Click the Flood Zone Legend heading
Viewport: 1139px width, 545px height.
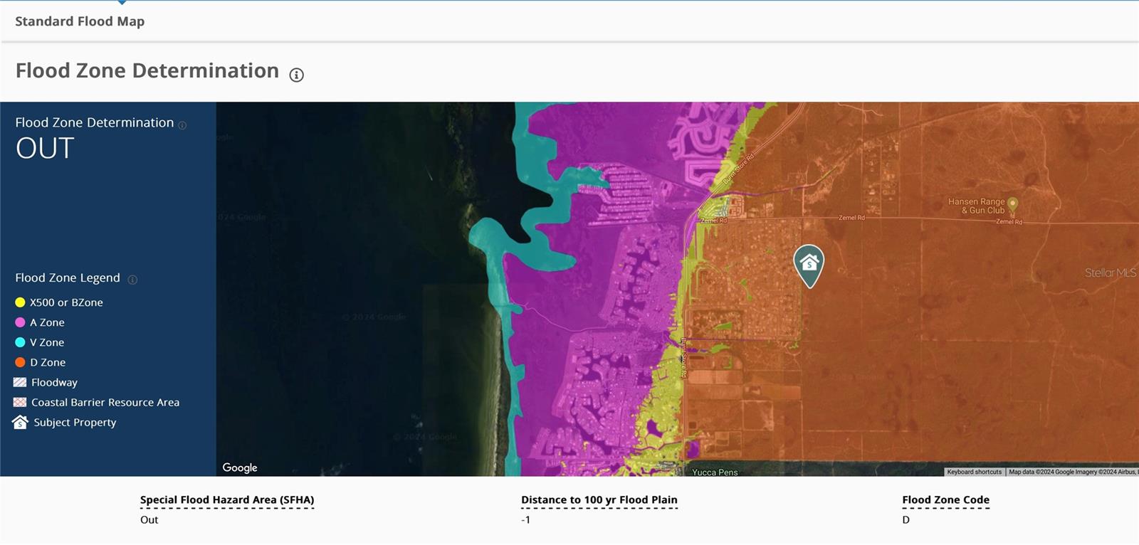68,278
